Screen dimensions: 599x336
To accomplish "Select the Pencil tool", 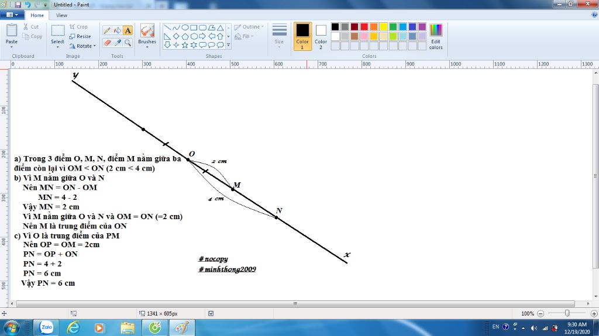I will click(x=107, y=30).
